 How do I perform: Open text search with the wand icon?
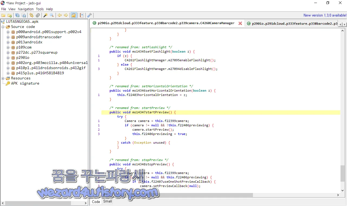45,15
